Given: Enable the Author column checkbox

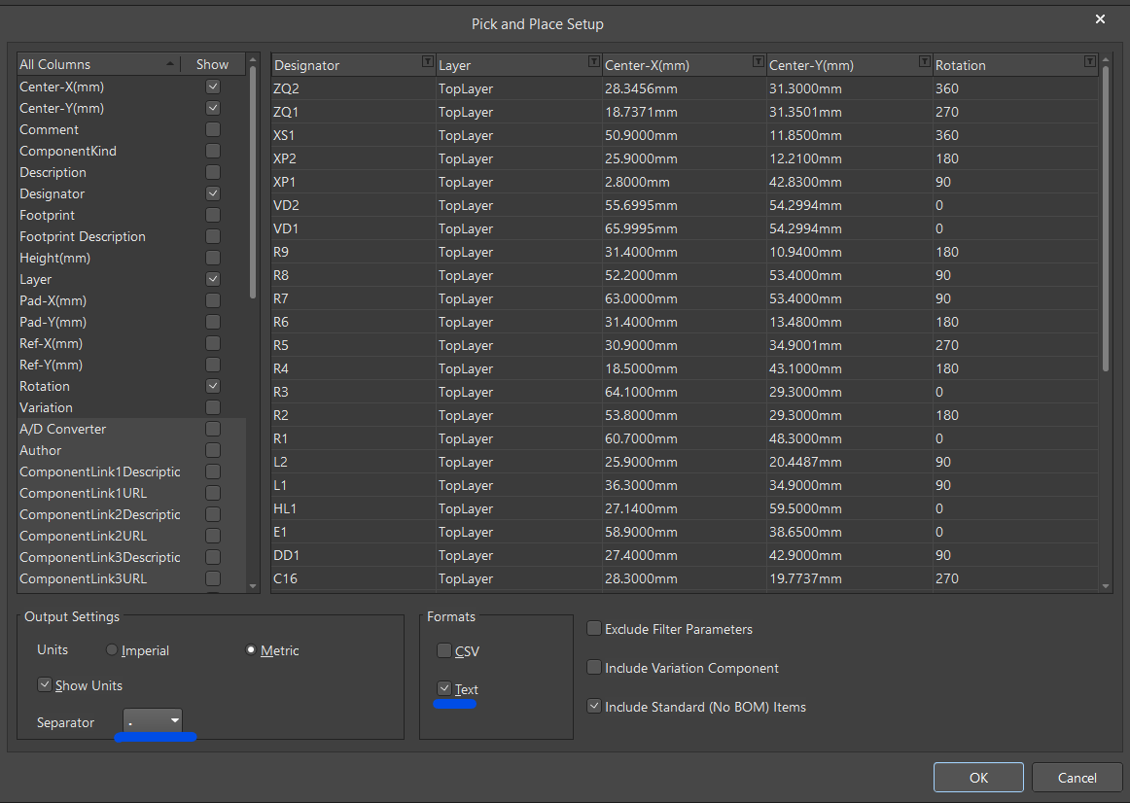Looking at the screenshot, I should coord(213,450).
